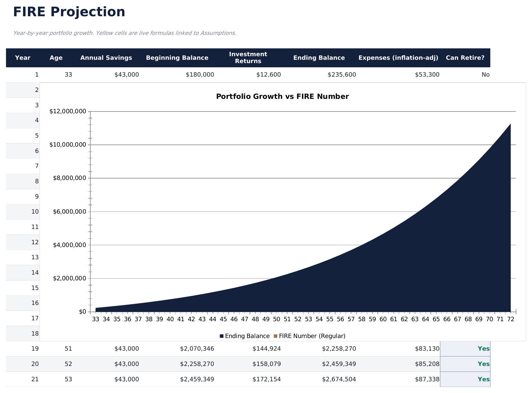Click the age 72 x-axis label
Screen dimensions: 532x393
pyautogui.click(x=510, y=319)
